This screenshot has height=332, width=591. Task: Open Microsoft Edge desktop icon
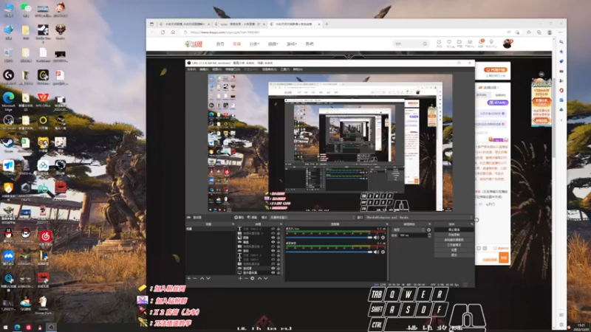pyautogui.click(x=8, y=101)
